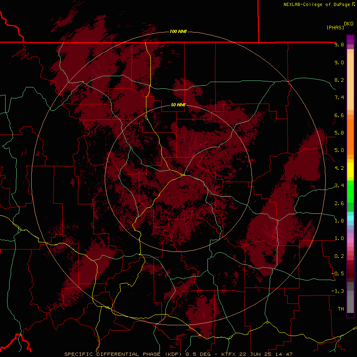
Task: Pick the yellow segment of the color bar
Action: tap(350, 170)
